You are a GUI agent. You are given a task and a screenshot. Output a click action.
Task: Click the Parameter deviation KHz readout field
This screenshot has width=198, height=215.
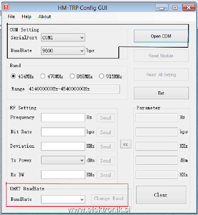coord(157,146)
